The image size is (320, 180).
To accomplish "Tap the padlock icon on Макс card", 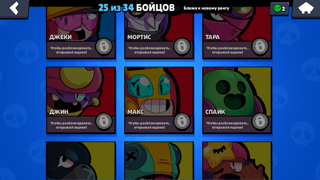I will tap(182, 122).
